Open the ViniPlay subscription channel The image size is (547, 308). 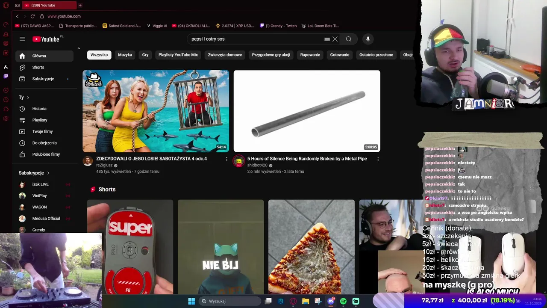[44, 196]
